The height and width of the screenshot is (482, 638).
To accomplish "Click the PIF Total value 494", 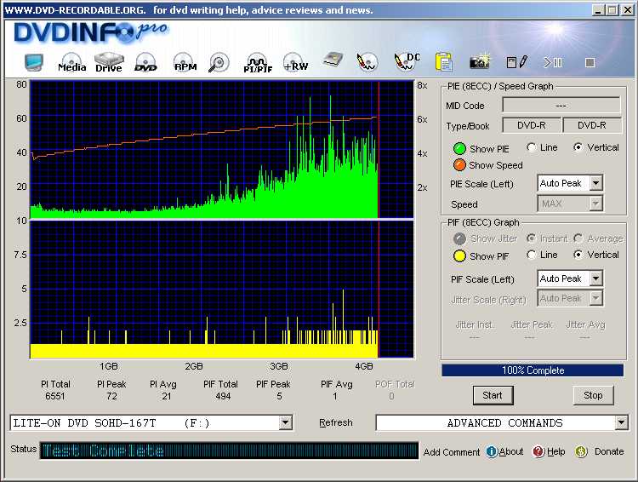I will pyautogui.click(x=223, y=396).
